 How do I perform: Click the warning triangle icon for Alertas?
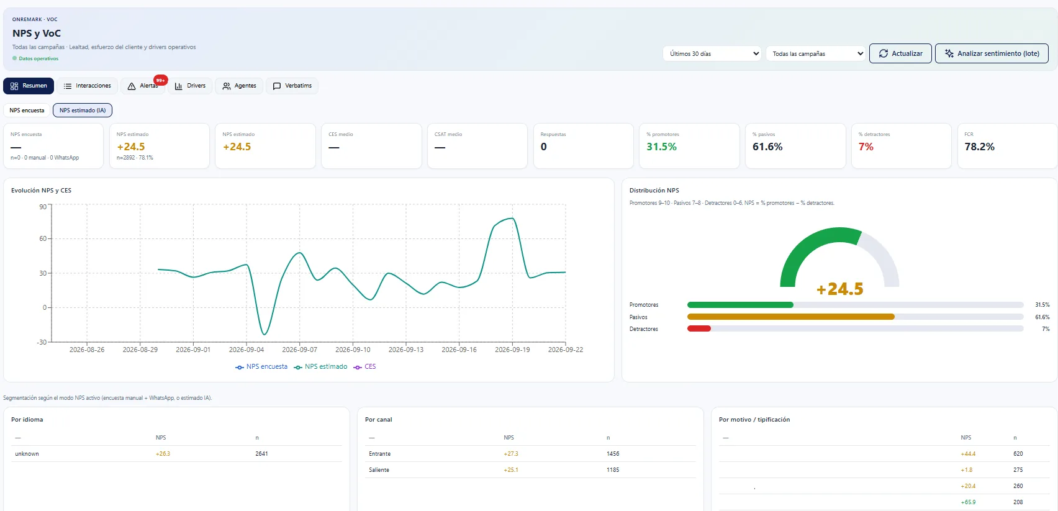(132, 86)
